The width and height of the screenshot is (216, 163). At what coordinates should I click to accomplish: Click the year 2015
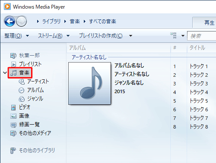120,91
